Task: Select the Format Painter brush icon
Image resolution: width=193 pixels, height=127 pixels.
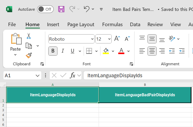Action: (28, 55)
